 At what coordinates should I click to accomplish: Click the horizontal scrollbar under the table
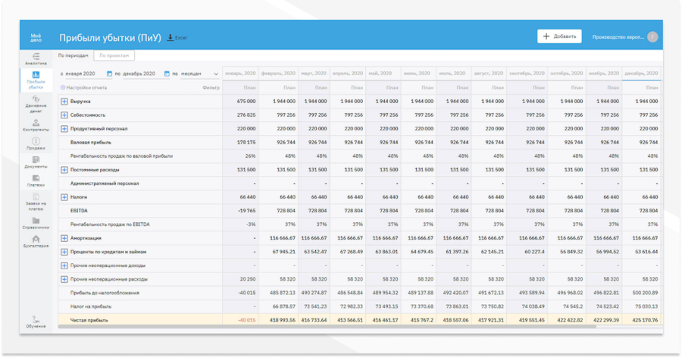click(326, 326)
